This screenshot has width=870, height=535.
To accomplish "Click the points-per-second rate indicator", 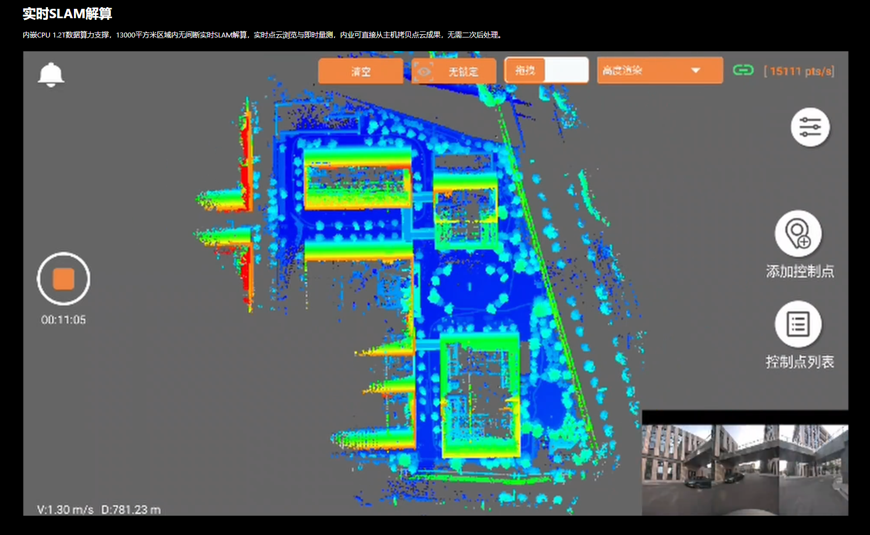I will click(x=799, y=71).
